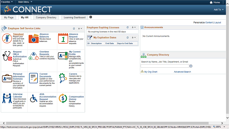Viewport: 229px width, 129px height.
Task: Open the My Org Chart link
Action: tap(151, 72)
